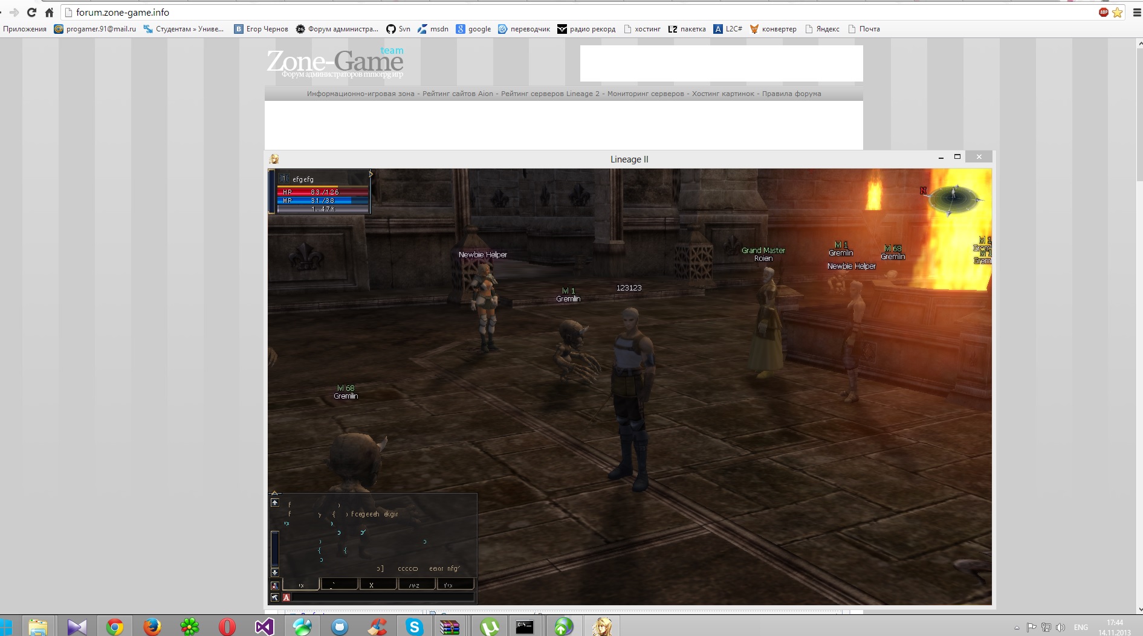
Task: Click the chat scrollbar track
Action: coord(274,548)
